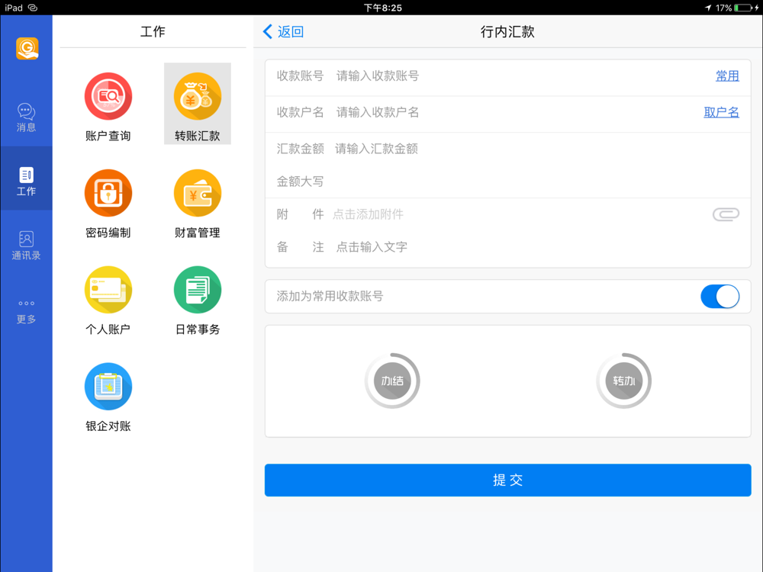Screen dimensions: 763x572
Task: Click the 取户名 fetch name link
Action: point(721,112)
